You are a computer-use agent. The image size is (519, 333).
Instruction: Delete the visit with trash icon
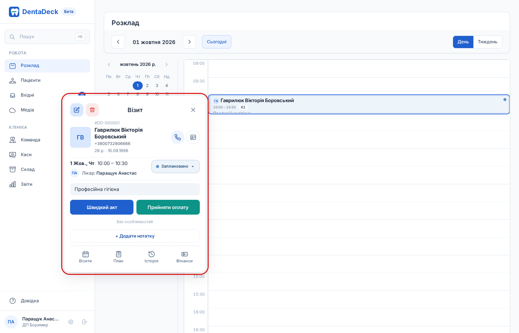click(x=92, y=110)
